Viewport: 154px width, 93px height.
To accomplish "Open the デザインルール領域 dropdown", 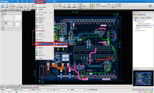I will click(100, 6).
